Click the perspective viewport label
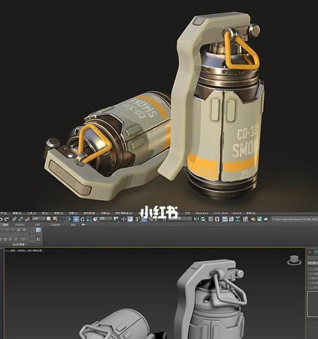This screenshot has width=318, height=339. click(13, 251)
